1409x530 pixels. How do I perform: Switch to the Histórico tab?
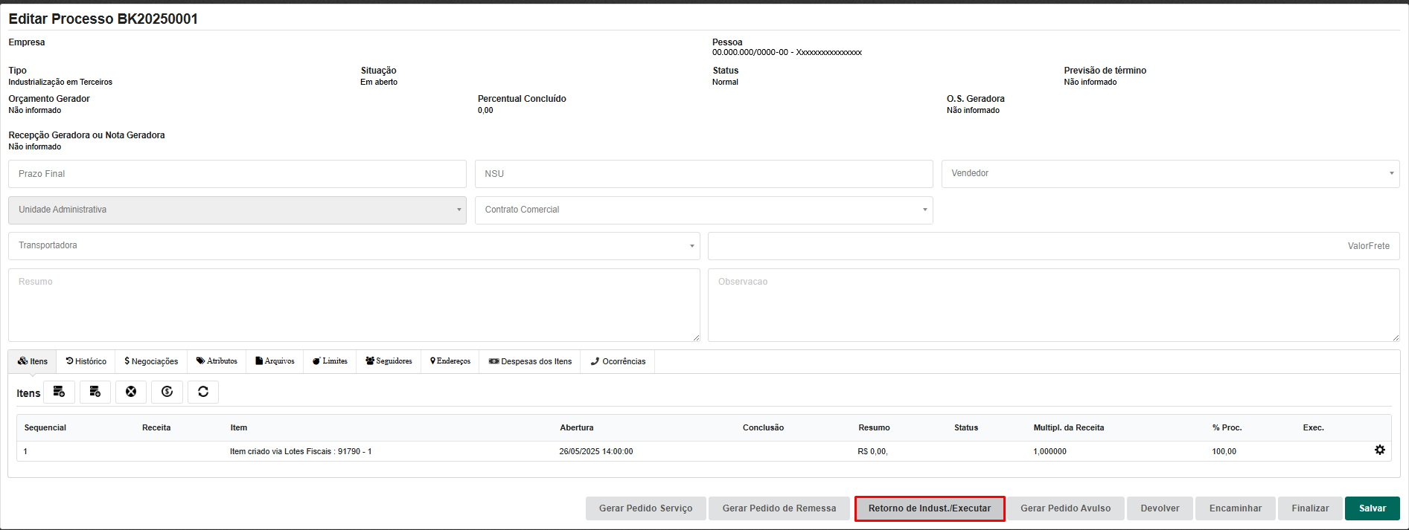[86, 361]
